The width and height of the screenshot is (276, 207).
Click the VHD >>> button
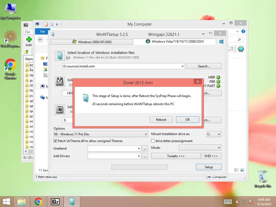coord(211,156)
